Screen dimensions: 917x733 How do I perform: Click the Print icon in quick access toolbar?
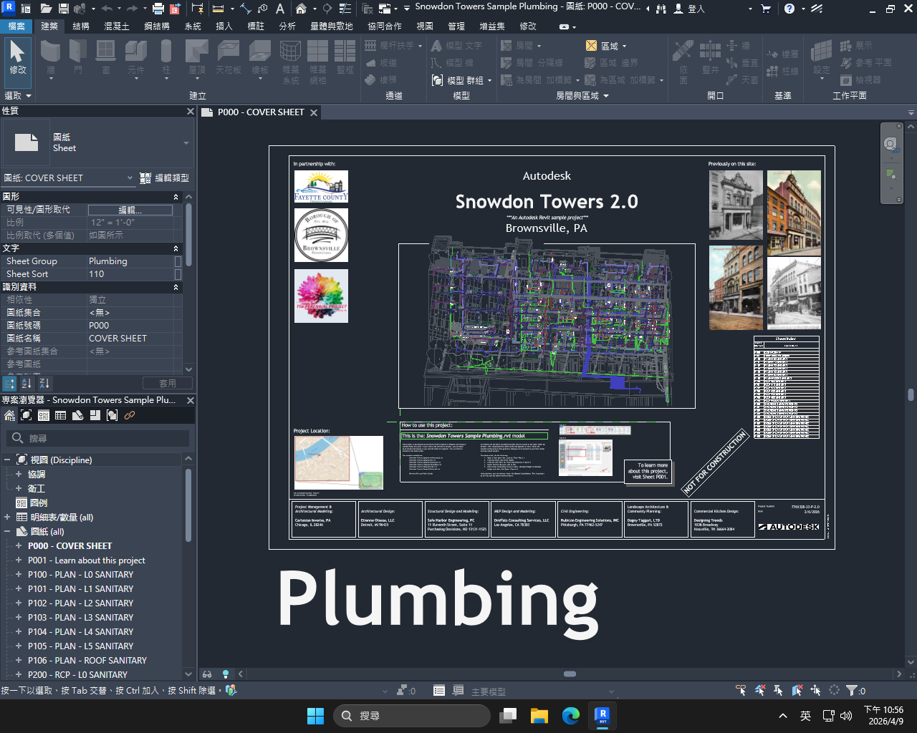pos(158,9)
